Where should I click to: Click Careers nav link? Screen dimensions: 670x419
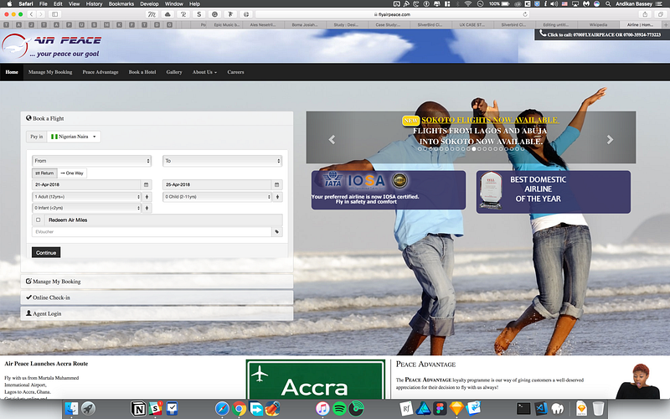pyautogui.click(x=235, y=72)
